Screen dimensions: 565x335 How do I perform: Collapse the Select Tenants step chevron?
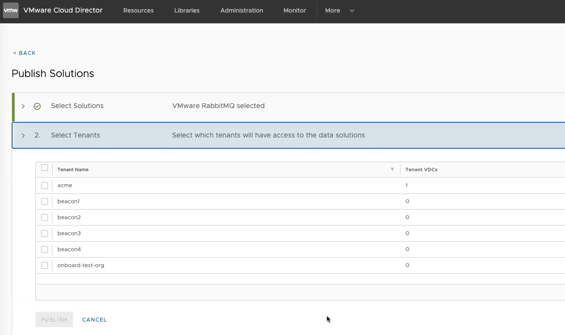click(23, 136)
